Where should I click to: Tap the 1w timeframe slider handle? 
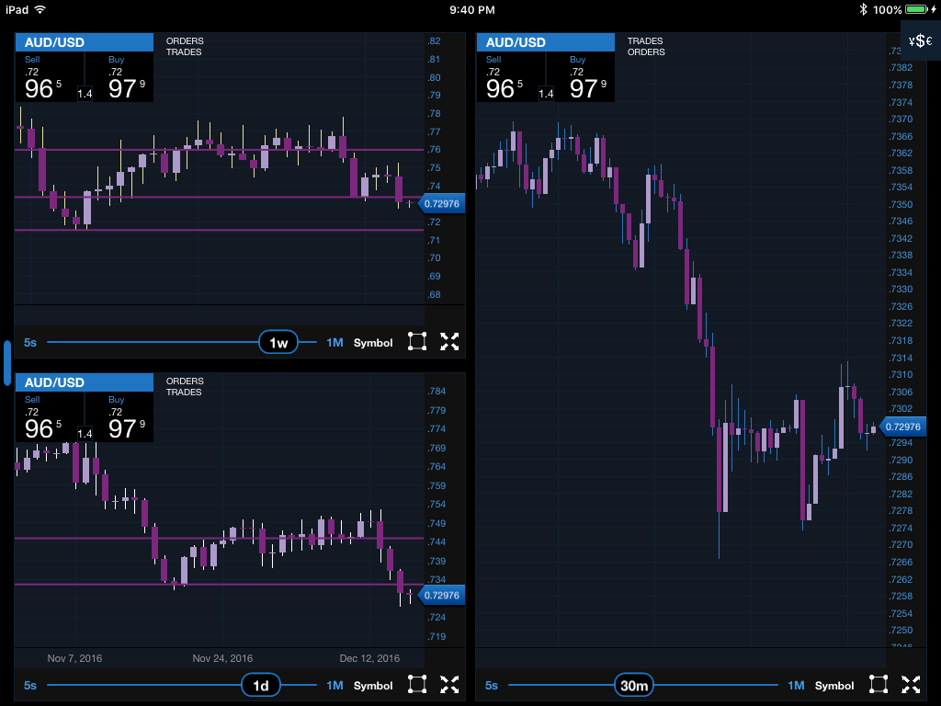[278, 343]
